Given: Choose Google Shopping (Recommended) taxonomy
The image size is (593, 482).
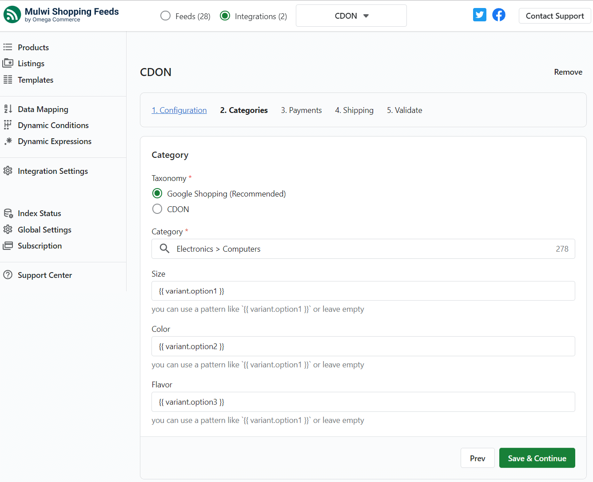Looking at the screenshot, I should 157,193.
